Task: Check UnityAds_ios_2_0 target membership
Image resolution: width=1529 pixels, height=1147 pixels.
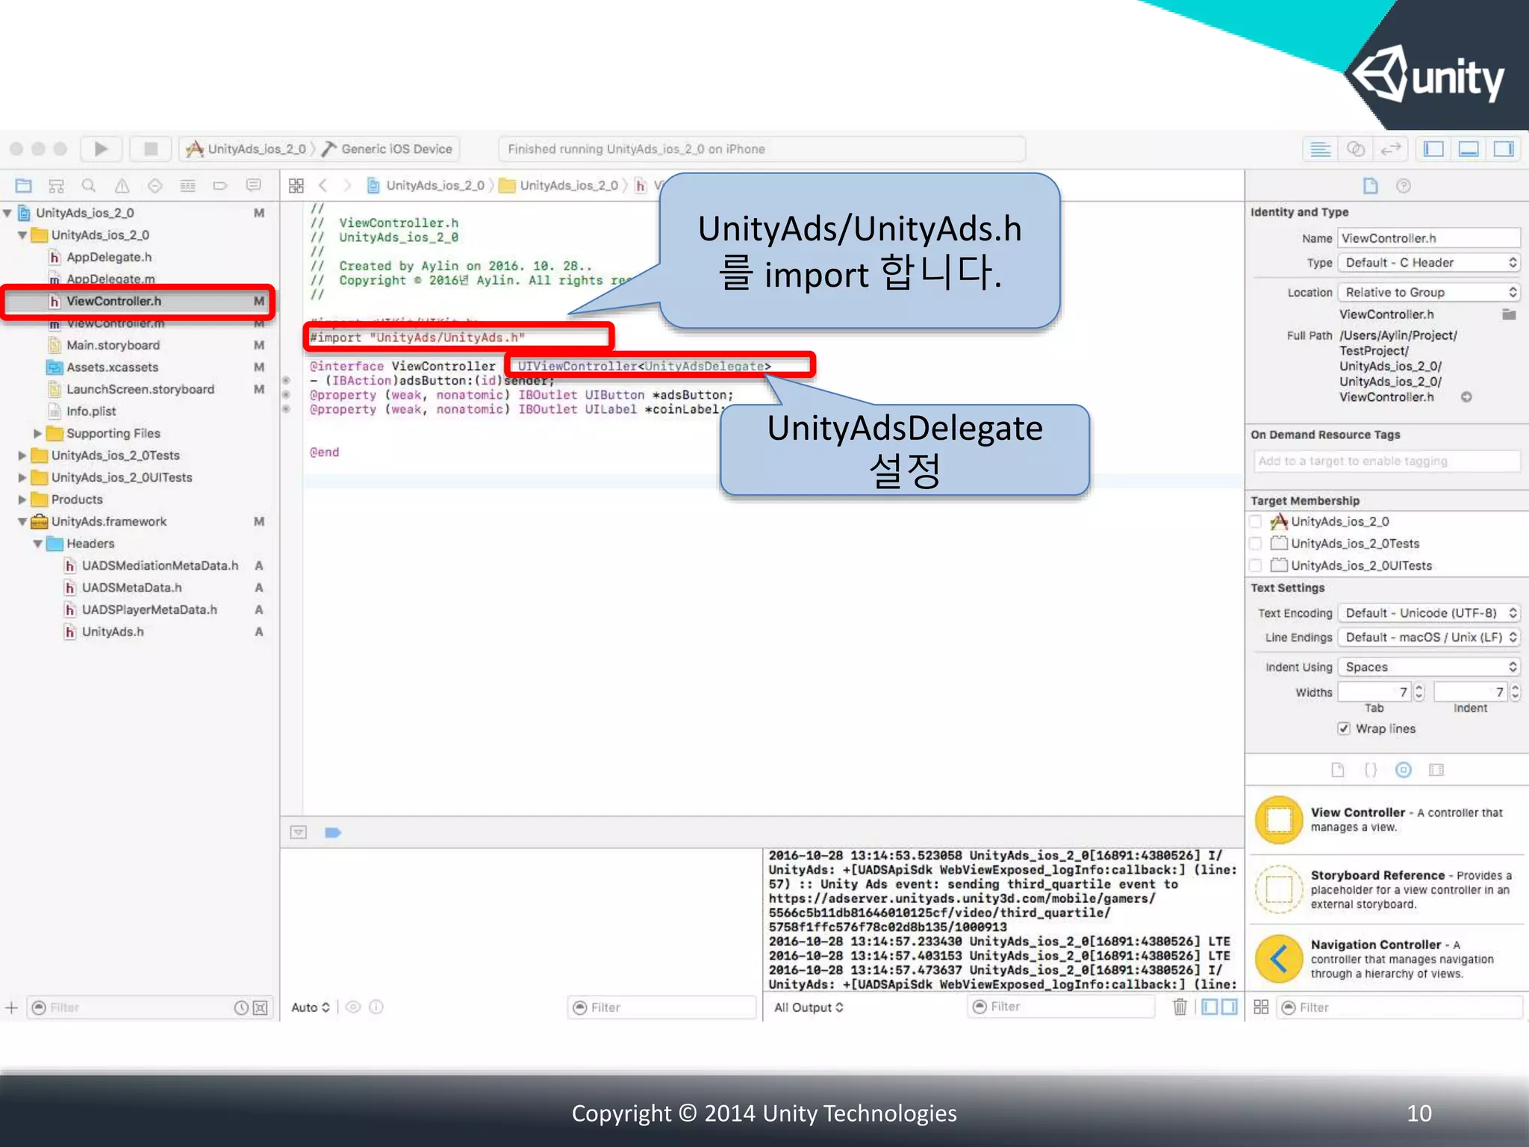Action: coord(1256,521)
